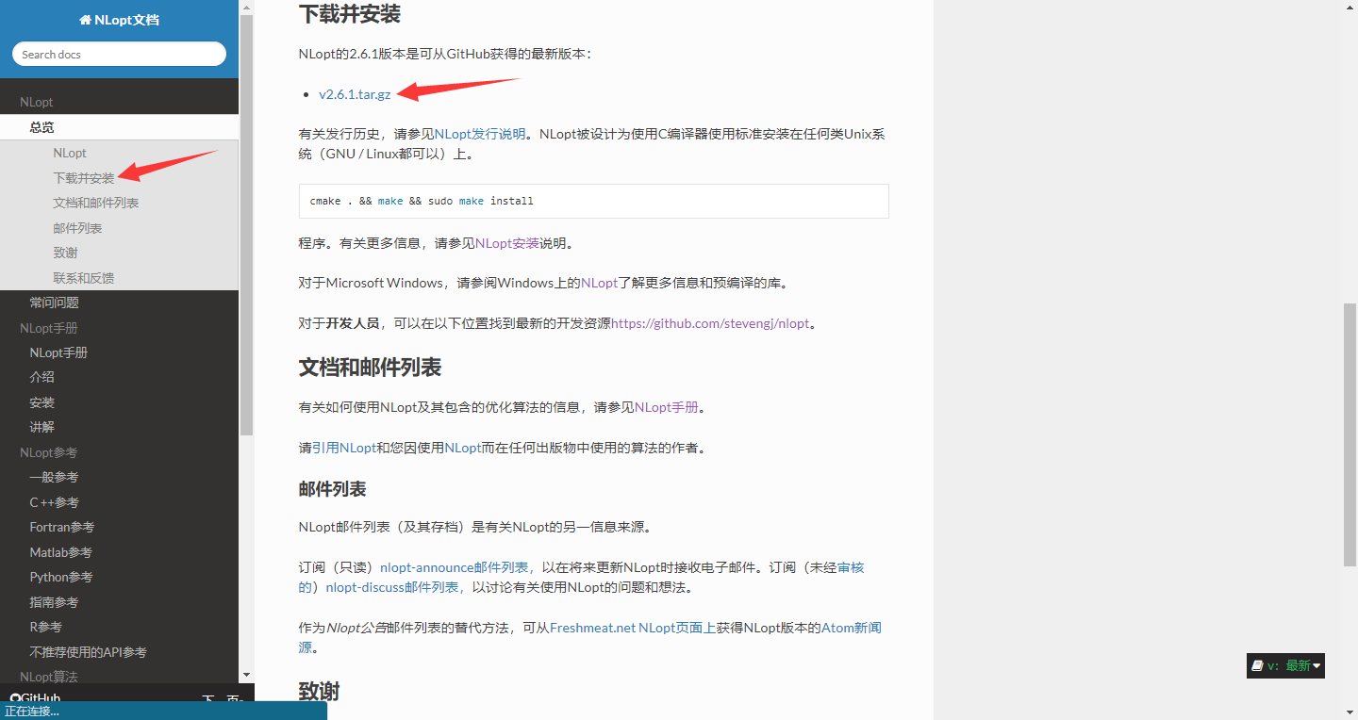Open 一般参考 in the sidebar

(x=55, y=477)
